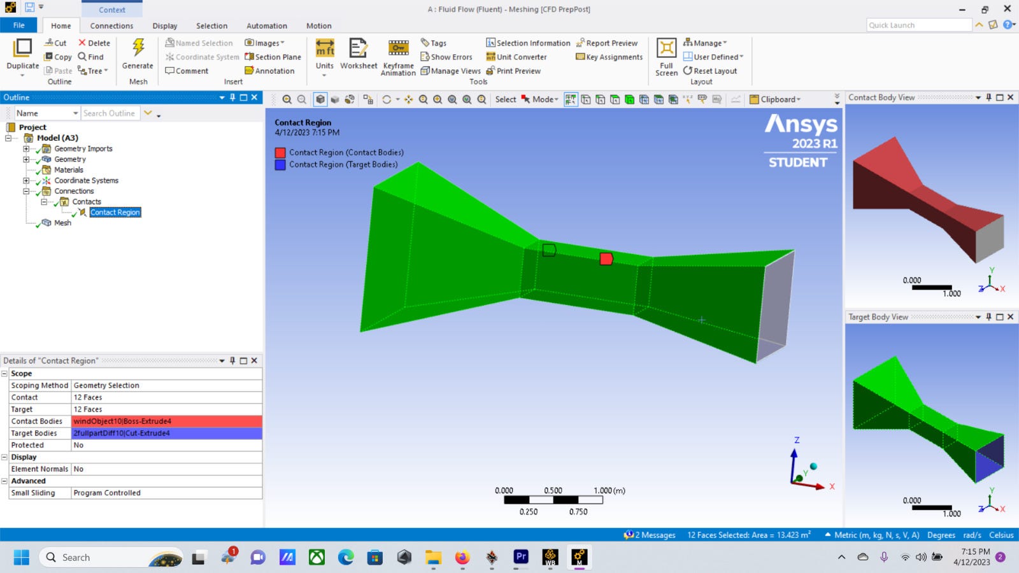Open the User Defined layout dropdown
This screenshot has width=1019, height=573.
point(713,57)
